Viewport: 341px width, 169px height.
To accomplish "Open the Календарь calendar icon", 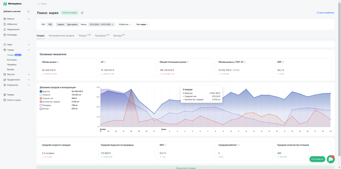I will point(5,35).
